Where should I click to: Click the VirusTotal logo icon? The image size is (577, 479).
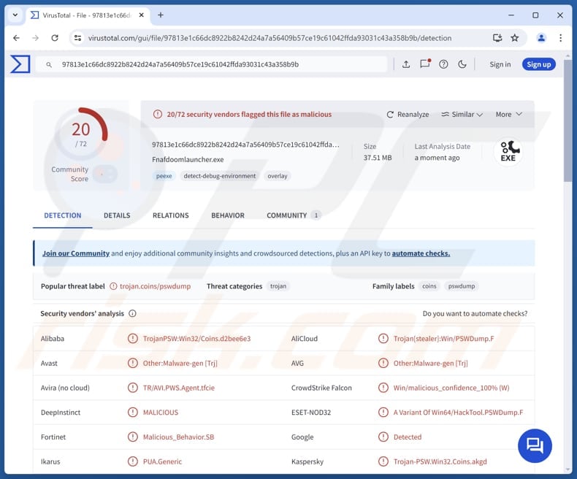pyautogui.click(x=20, y=64)
